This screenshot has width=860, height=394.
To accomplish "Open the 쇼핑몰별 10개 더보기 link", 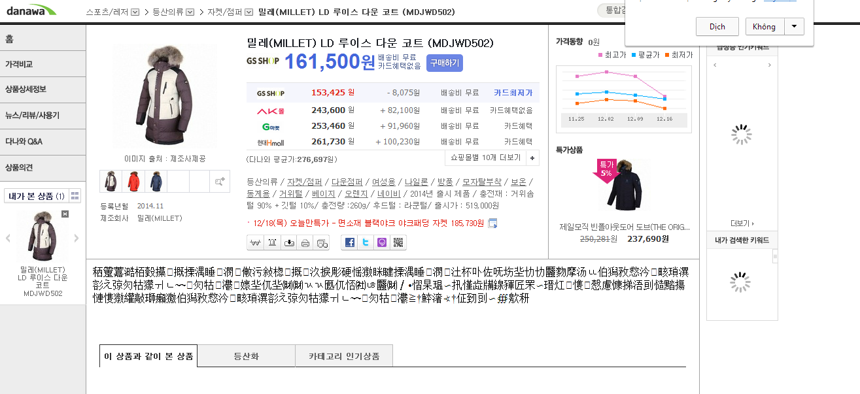I will point(485,158).
